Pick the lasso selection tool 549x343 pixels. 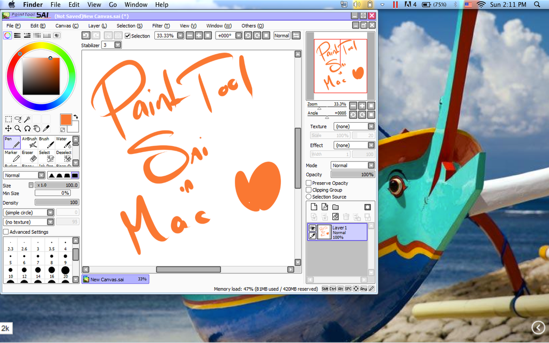(x=18, y=119)
